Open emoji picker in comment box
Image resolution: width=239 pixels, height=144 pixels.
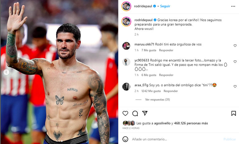125,139
